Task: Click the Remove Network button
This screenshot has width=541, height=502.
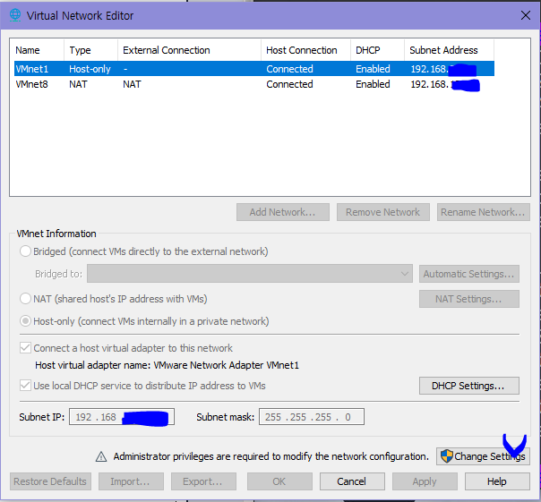Action: [383, 212]
